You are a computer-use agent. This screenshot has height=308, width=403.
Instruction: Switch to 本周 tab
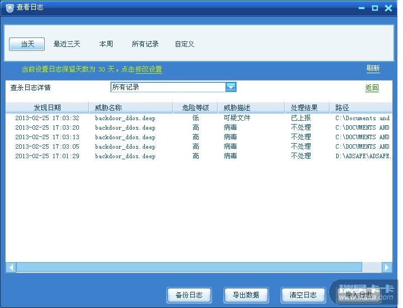click(106, 44)
